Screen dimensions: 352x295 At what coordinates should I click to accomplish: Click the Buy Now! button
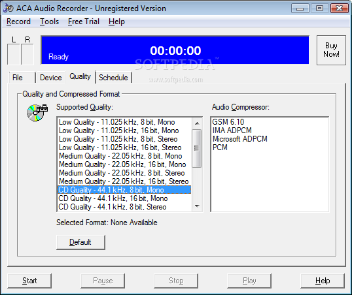click(331, 50)
